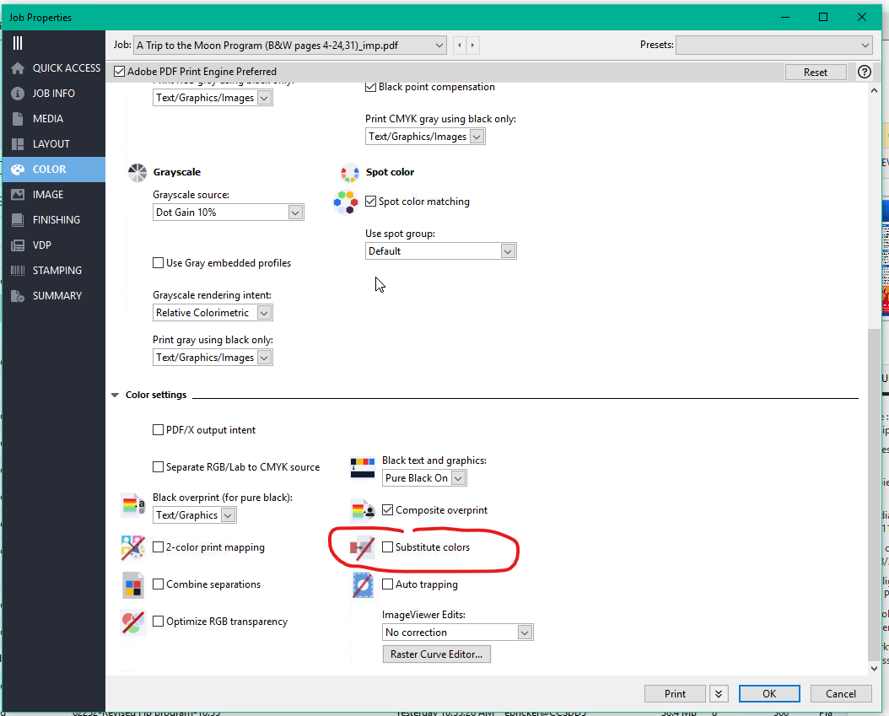Viewport: 889px width, 716px height.
Task: Open Grayscale rendering intent dropdown
Action: [213, 313]
